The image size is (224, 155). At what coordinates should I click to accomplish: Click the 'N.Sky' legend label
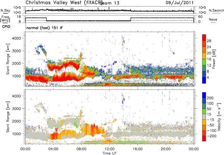click(x=5, y=10)
